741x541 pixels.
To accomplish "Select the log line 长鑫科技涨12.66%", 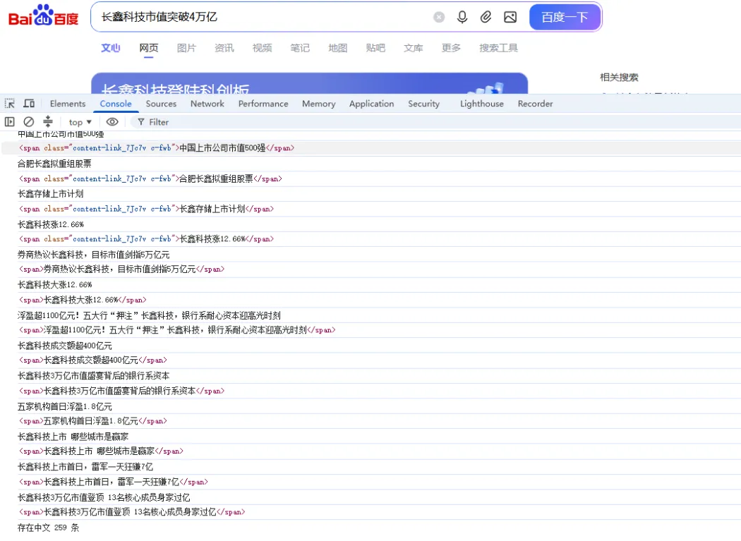I will 51,224.
